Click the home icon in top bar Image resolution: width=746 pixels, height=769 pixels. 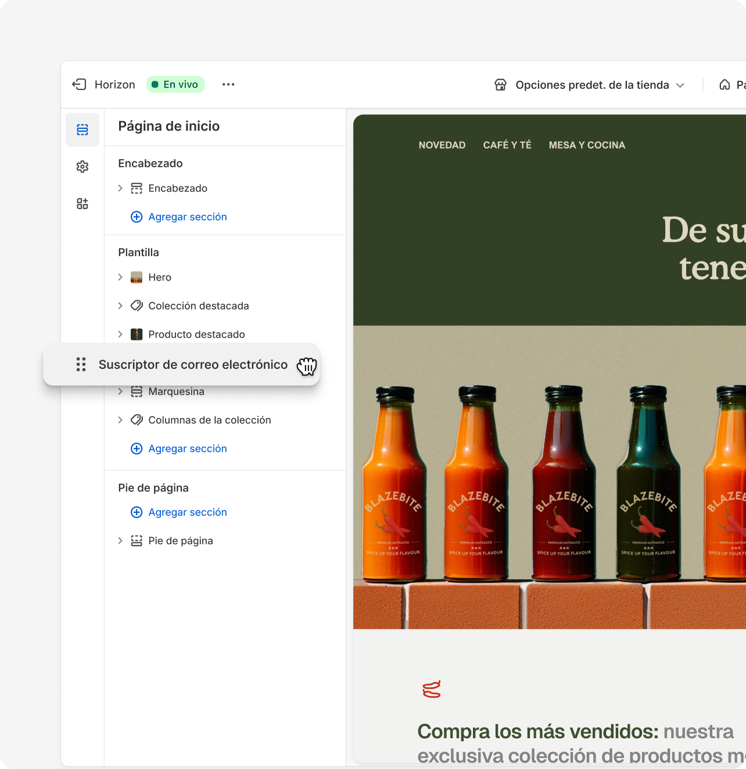[x=725, y=85]
